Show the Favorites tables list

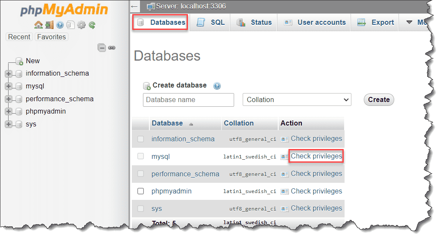click(x=51, y=37)
